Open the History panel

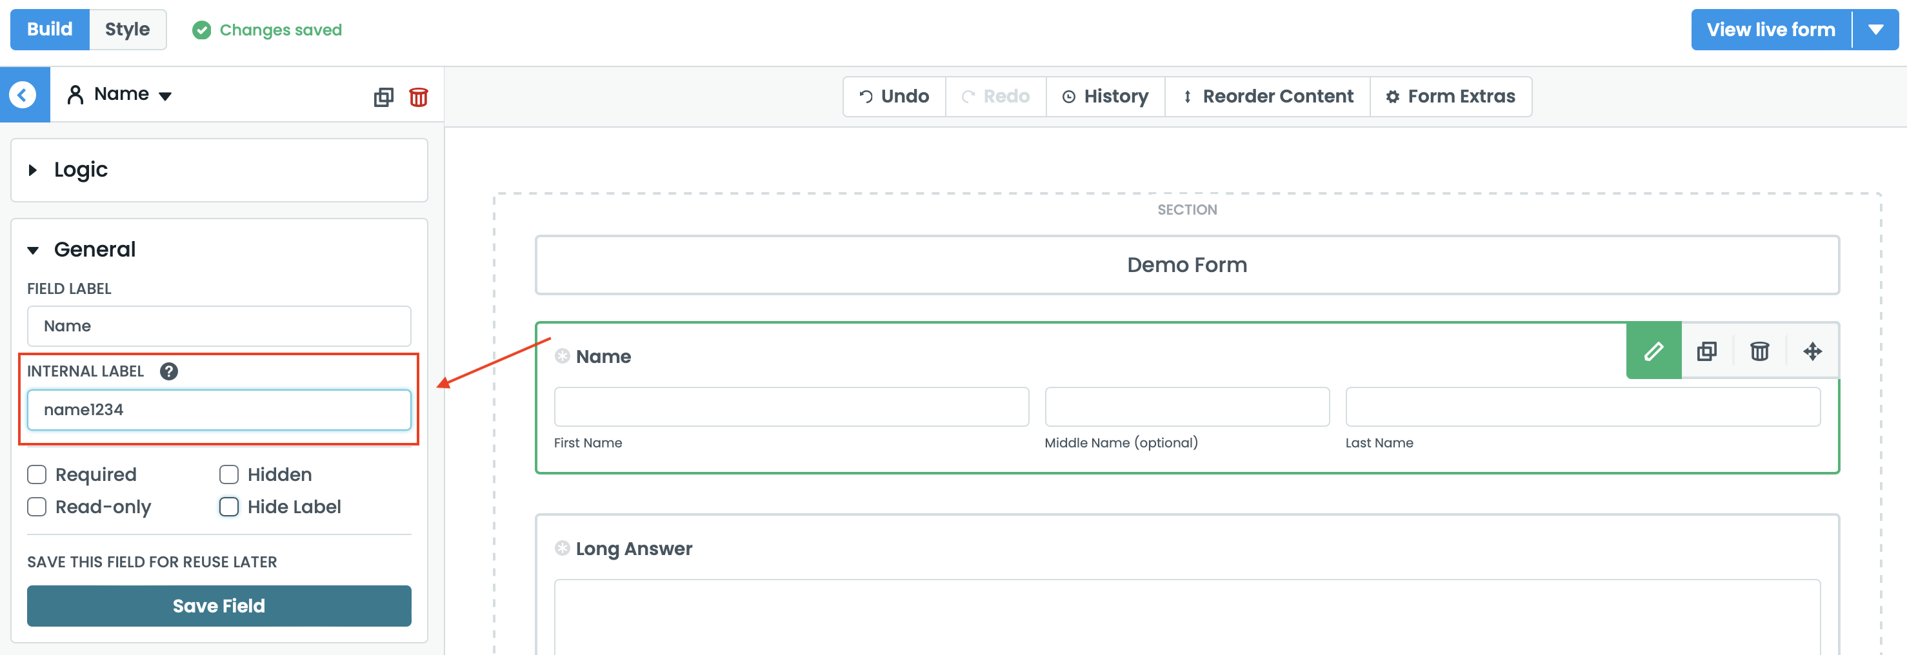(x=1104, y=96)
